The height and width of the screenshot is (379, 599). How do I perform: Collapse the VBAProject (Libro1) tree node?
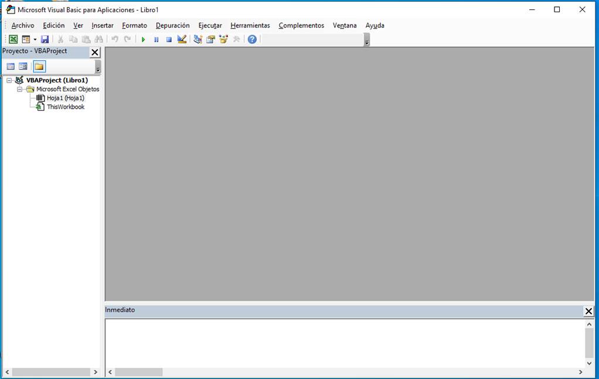(x=9, y=81)
